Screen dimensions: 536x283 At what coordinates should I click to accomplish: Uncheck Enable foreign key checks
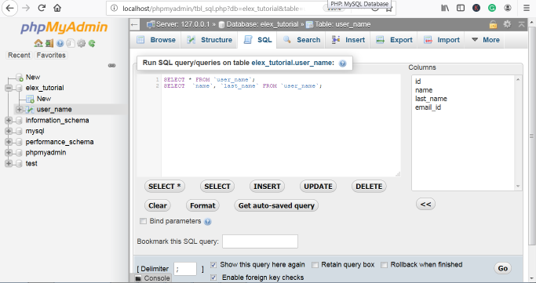[x=213, y=278]
